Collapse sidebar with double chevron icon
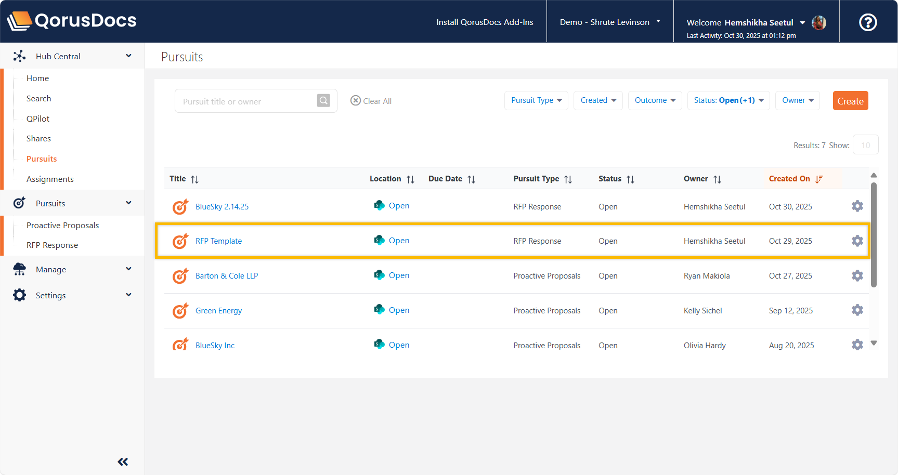Viewport: 898px width, 475px height. (x=123, y=461)
